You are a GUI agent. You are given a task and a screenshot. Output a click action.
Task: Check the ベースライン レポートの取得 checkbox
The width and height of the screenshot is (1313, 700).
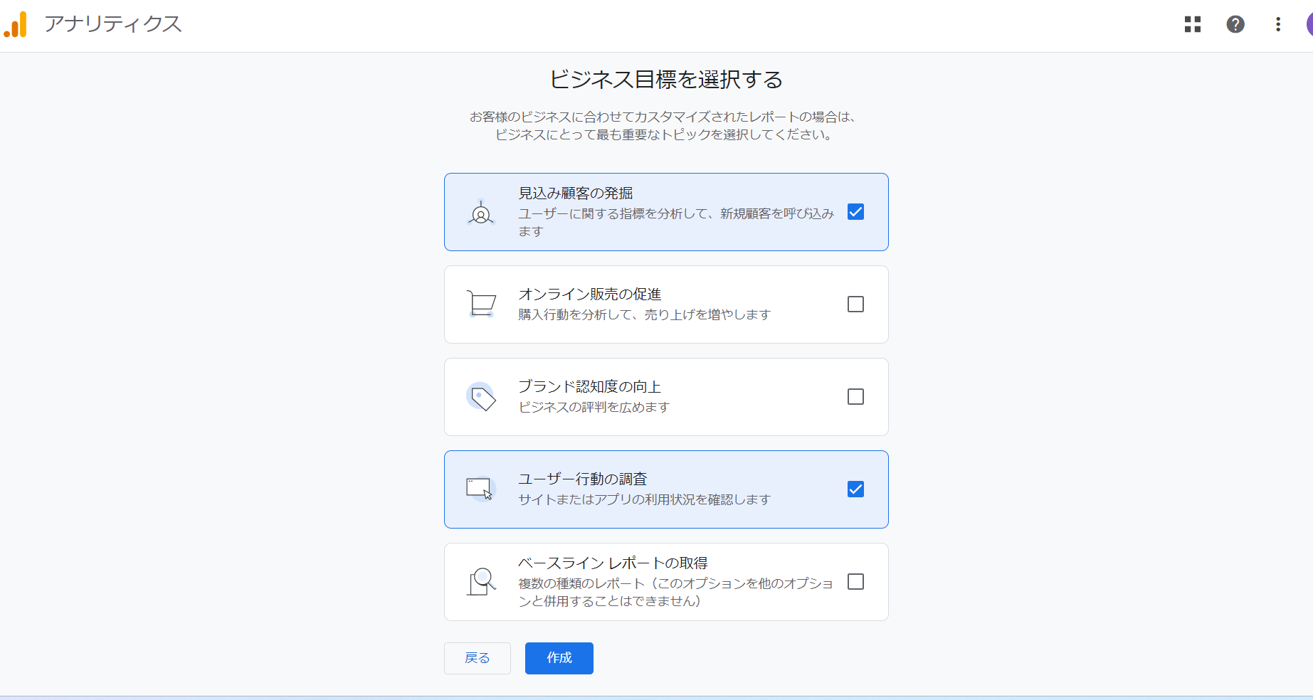(x=855, y=582)
